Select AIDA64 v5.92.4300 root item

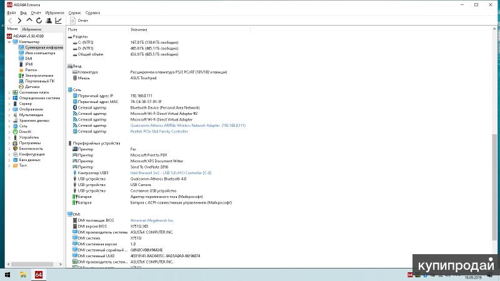click(26, 36)
